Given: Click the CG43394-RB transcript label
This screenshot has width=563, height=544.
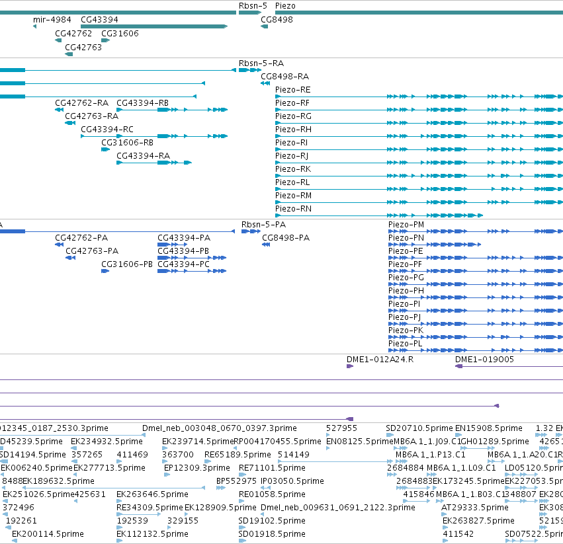Looking at the screenshot, I should [x=142, y=103].
